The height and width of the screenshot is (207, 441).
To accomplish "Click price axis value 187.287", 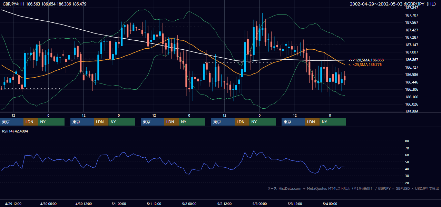I will 411,37.
